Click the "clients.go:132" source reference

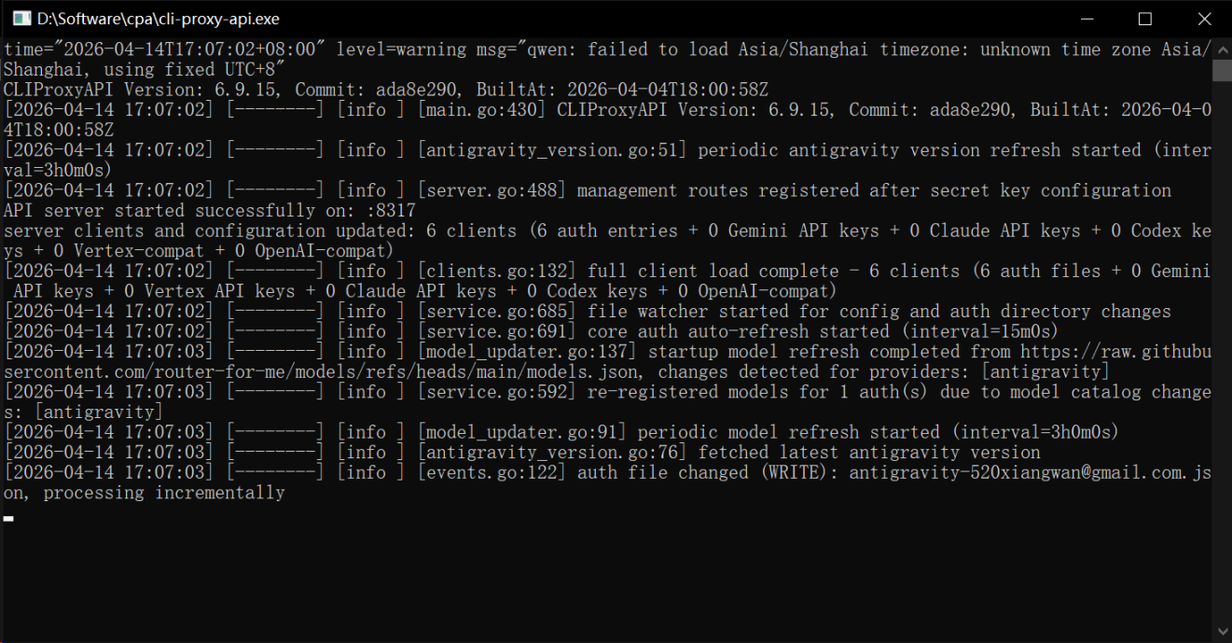[x=496, y=272]
